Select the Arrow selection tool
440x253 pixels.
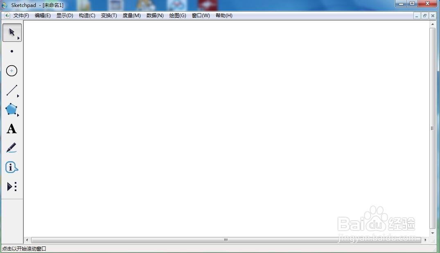pos(12,33)
